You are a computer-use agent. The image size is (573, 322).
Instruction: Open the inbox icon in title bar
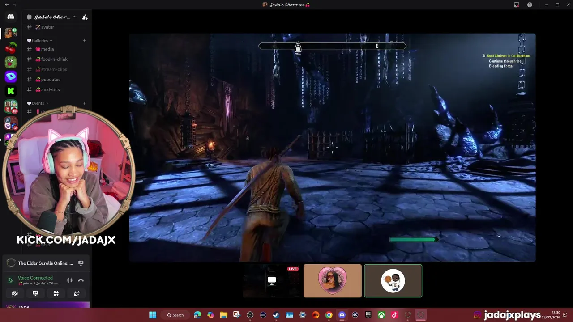517,4
